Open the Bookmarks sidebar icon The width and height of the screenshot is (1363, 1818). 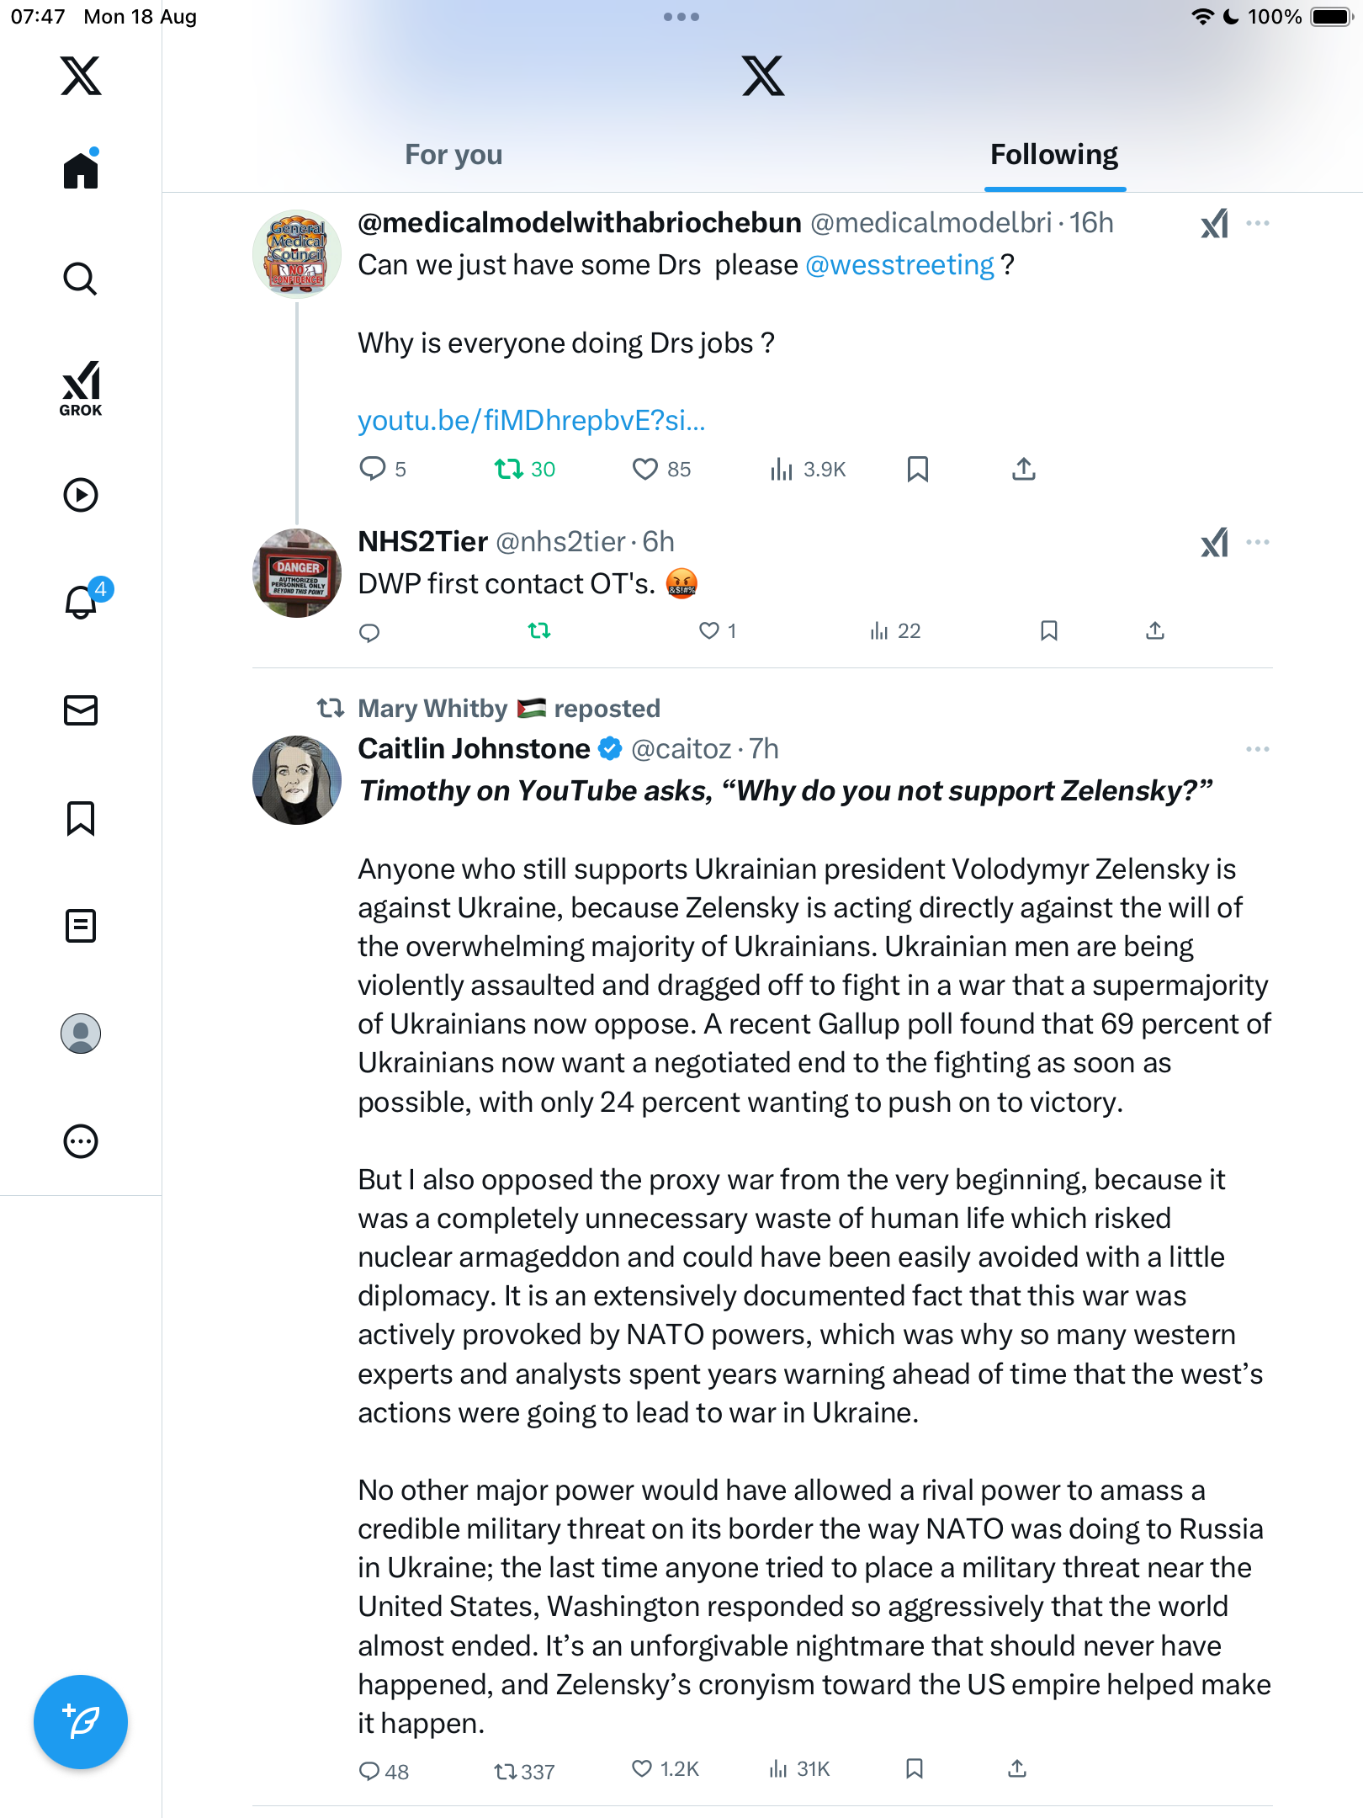point(81,818)
